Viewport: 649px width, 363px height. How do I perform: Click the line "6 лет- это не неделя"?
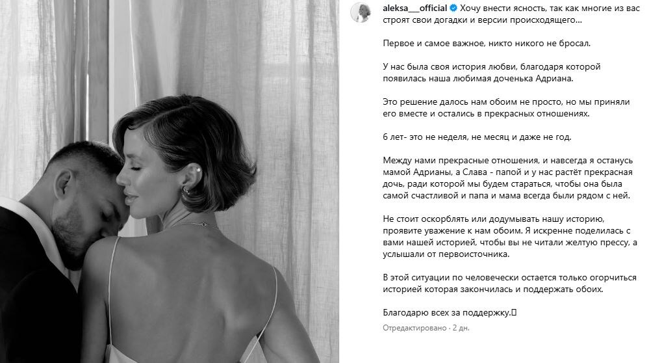[x=477, y=137]
